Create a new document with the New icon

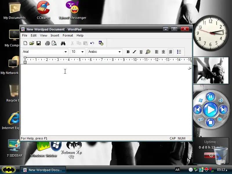25,43
